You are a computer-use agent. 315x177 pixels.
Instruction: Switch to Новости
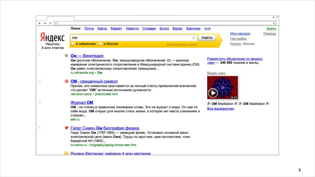(132, 29)
